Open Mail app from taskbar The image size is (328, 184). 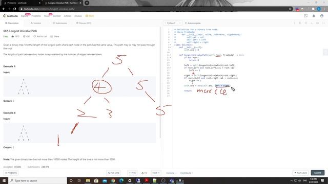click(105, 180)
